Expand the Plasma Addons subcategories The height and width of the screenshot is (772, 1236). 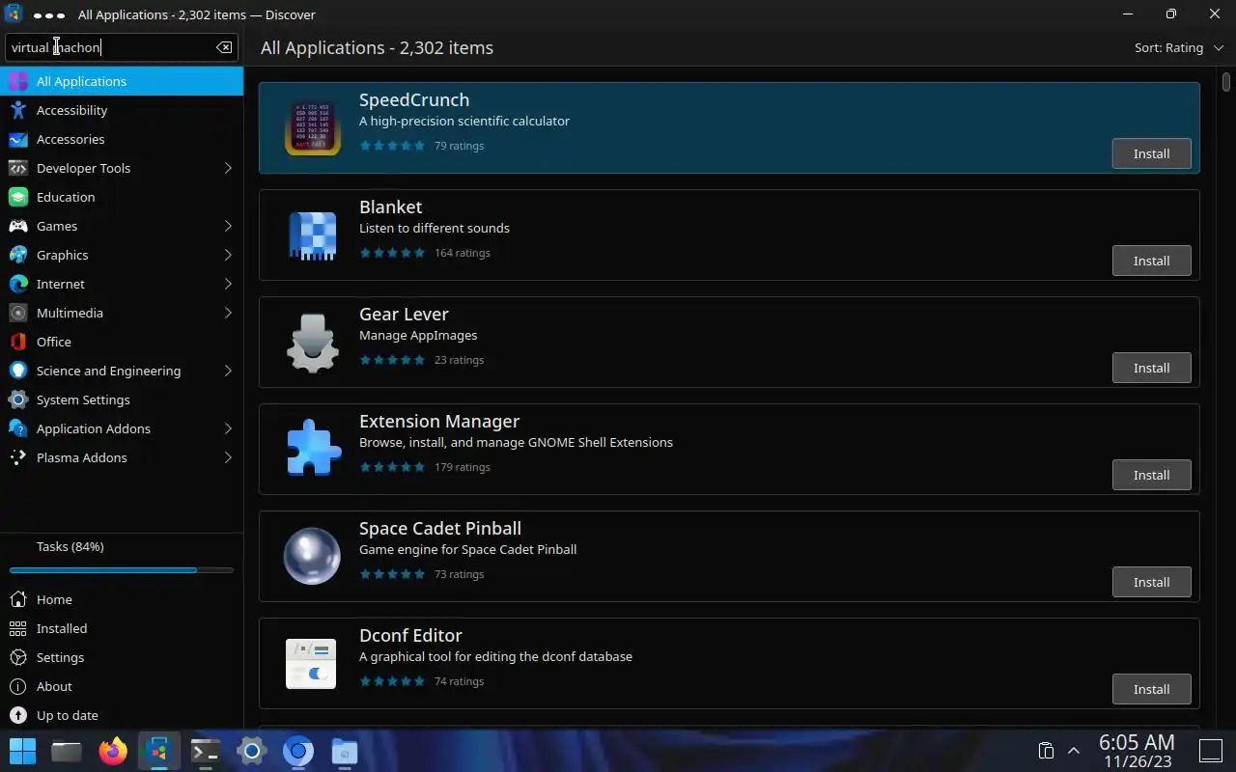228,457
